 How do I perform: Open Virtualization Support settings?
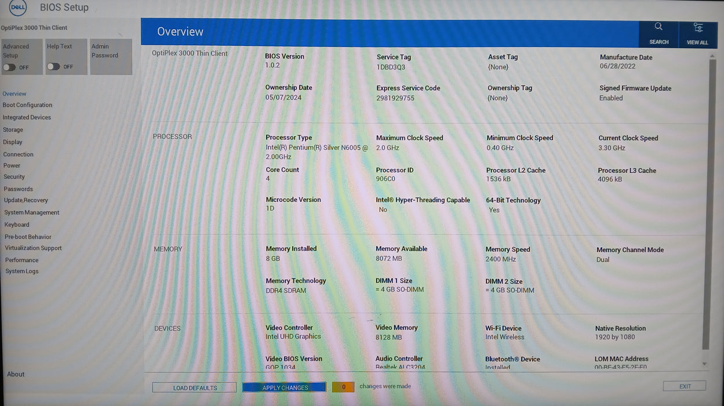pyautogui.click(x=33, y=248)
